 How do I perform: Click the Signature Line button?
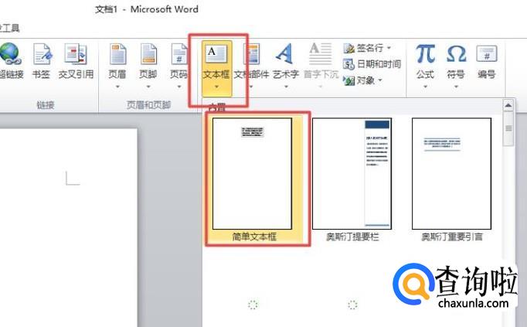point(366,48)
